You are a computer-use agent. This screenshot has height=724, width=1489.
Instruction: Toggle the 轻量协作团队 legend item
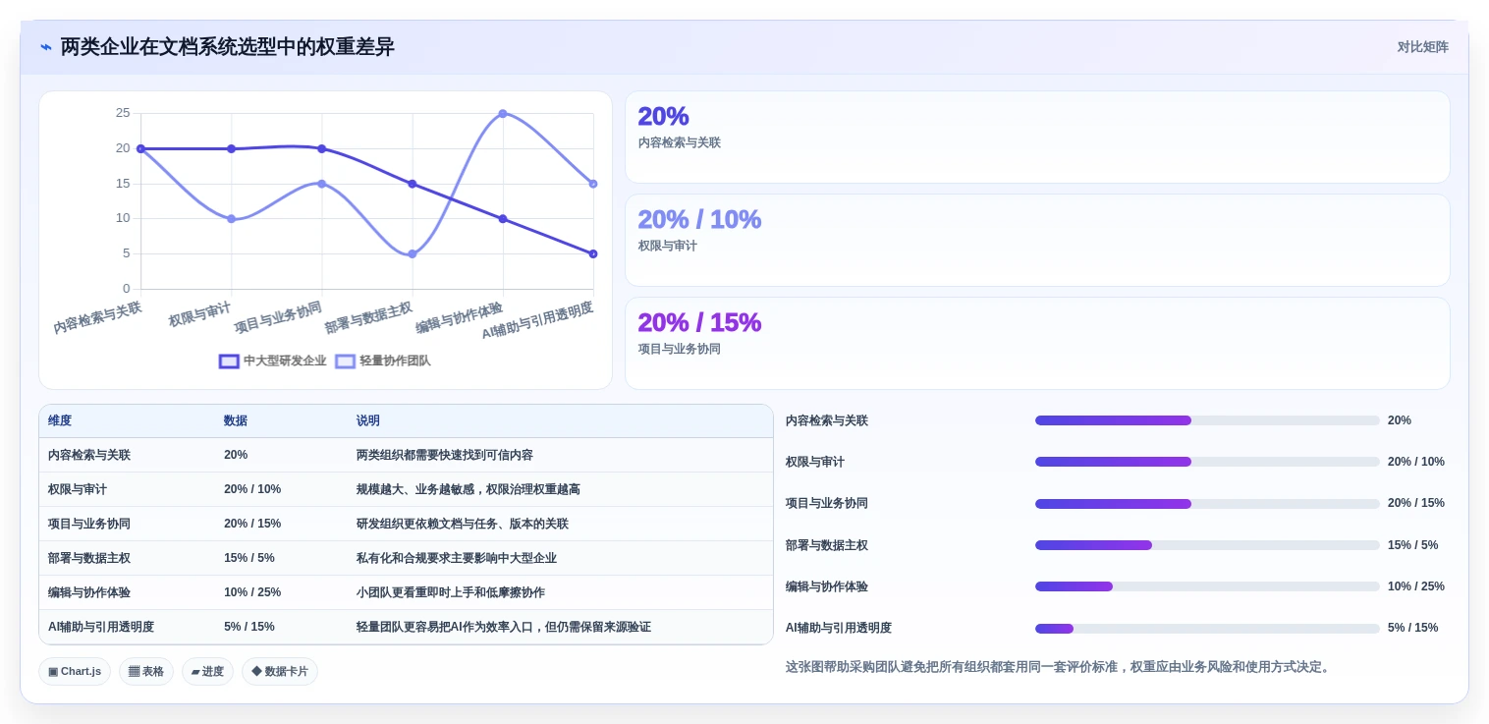[383, 361]
